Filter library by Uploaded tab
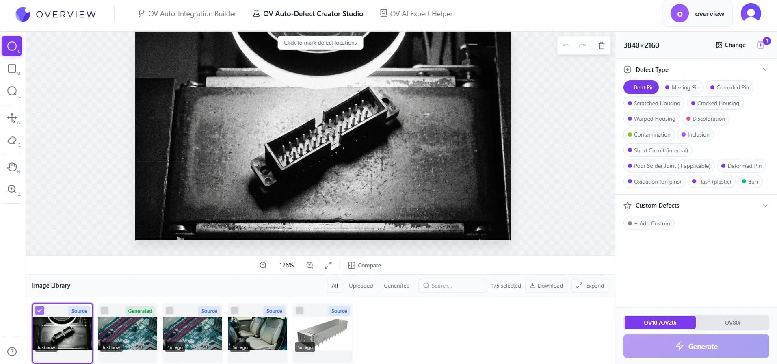The image size is (777, 364). coord(361,286)
